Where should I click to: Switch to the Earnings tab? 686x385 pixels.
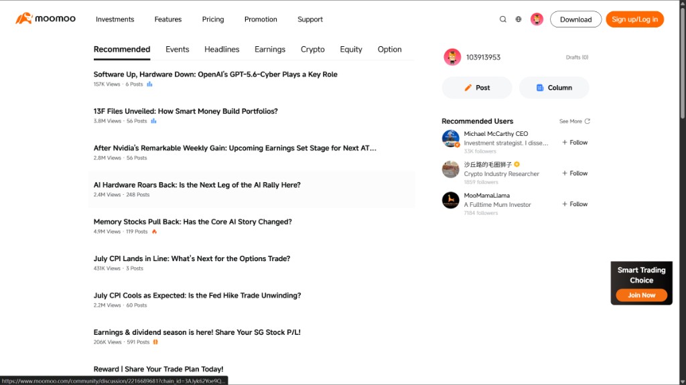pos(270,50)
